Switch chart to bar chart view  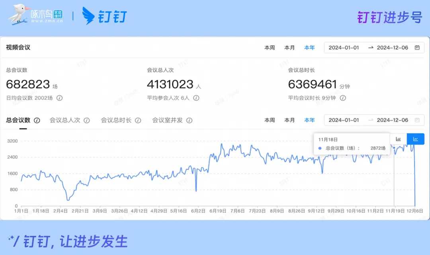(398, 139)
